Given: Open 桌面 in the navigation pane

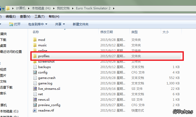Looking at the screenshot, I should click(3, 46).
